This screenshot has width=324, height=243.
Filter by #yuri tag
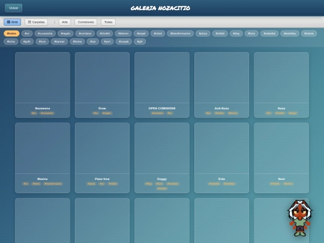[107, 41]
